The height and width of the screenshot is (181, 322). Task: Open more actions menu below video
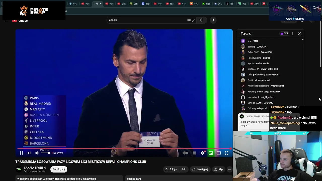click(x=230, y=169)
